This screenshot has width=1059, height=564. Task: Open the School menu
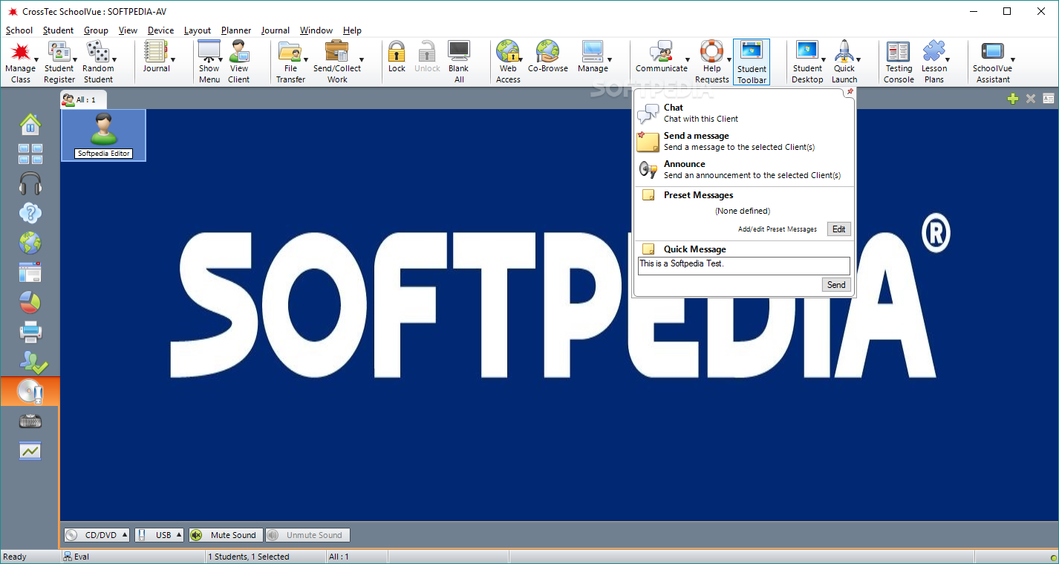19,30
